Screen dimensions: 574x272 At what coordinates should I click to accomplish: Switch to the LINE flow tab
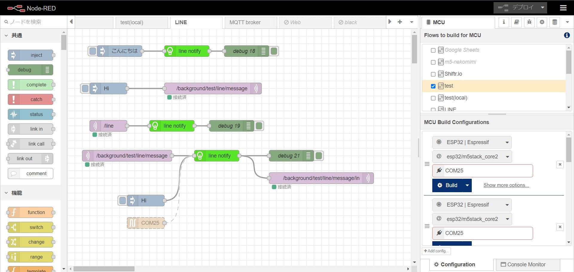[x=181, y=22]
